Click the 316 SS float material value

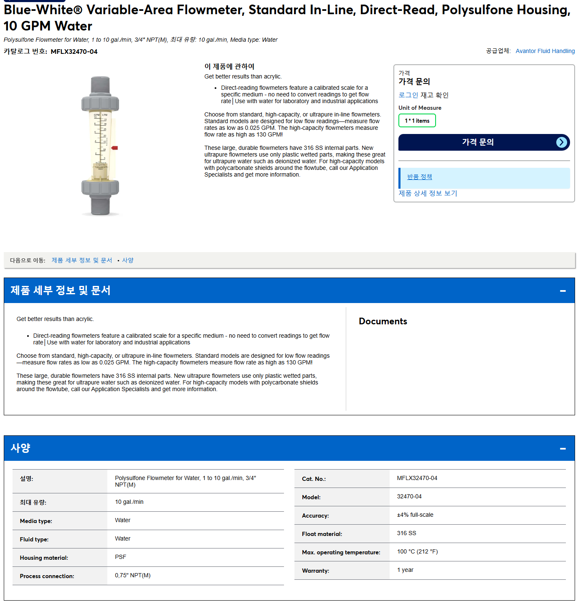click(406, 533)
